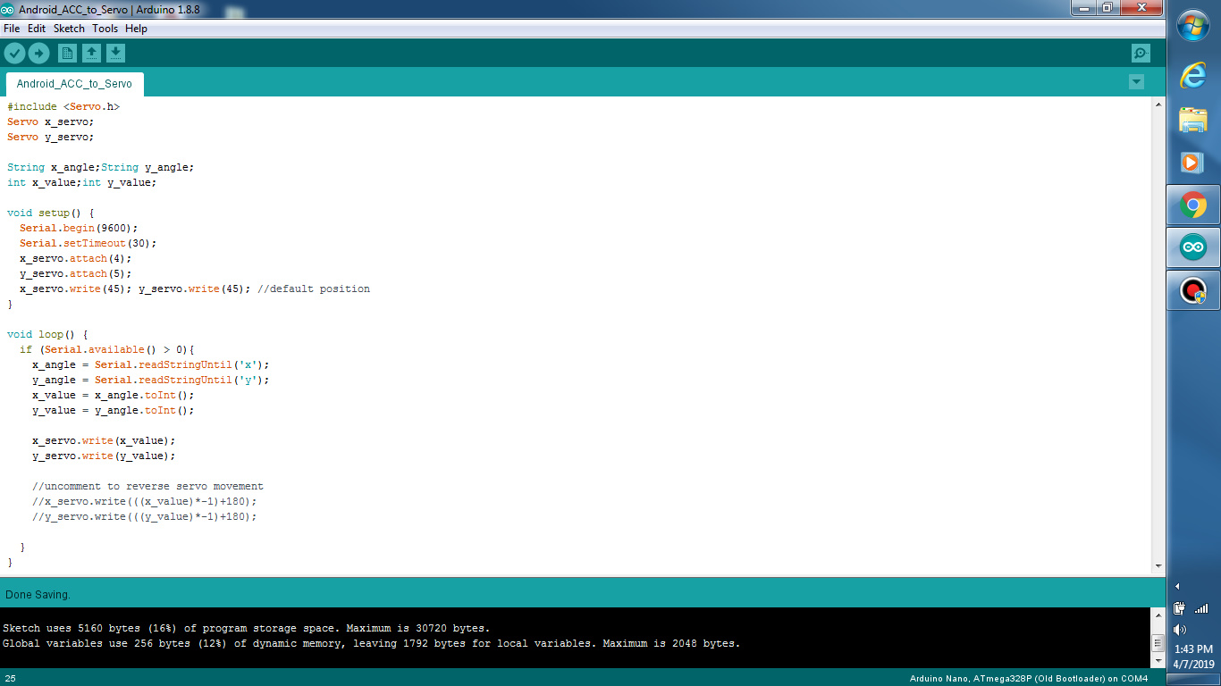Click the Verify sketch checkmark icon

[x=15, y=53]
